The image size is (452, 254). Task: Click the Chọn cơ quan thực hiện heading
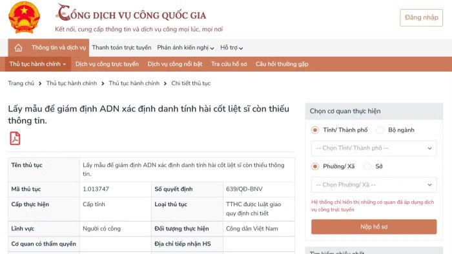(345, 111)
